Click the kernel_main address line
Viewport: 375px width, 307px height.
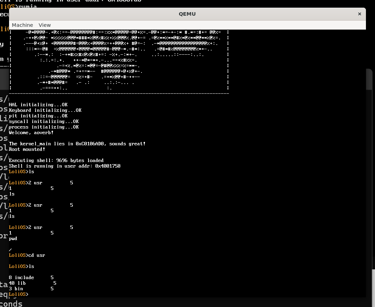[77, 144]
